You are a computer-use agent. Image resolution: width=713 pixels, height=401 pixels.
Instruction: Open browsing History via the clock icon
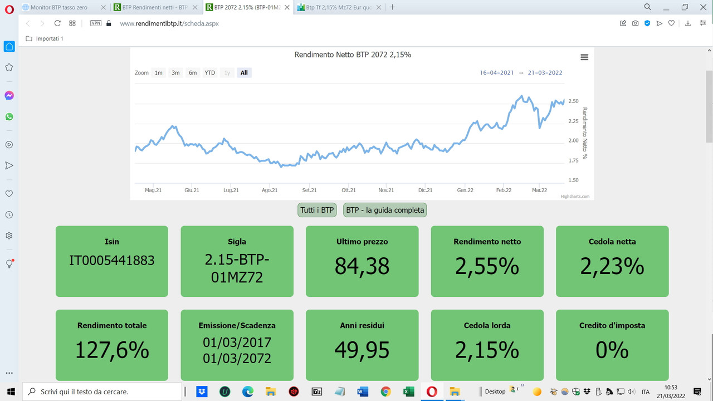[x=9, y=214]
